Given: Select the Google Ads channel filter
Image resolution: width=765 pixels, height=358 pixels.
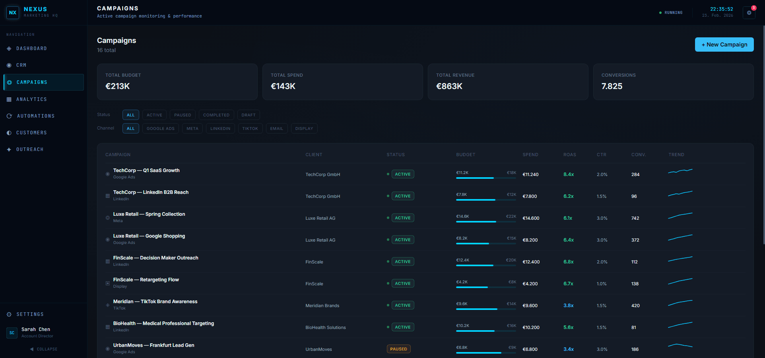Looking at the screenshot, I should click(161, 128).
